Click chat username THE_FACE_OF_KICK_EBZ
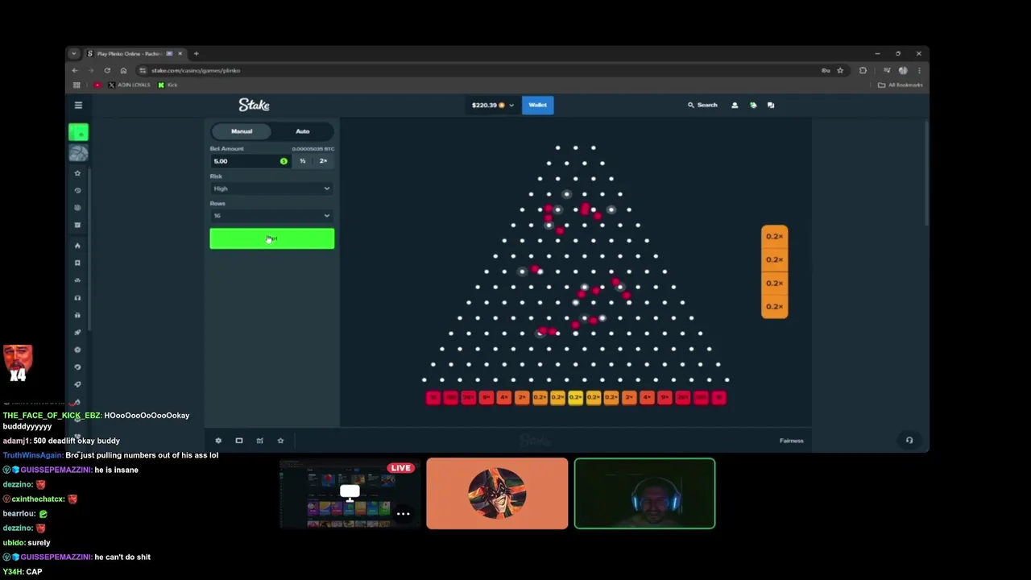This screenshot has height=580, width=1031. pyautogui.click(x=52, y=415)
